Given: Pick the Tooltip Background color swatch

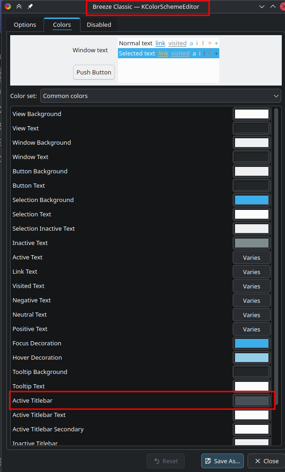Looking at the screenshot, I should [x=252, y=372].
